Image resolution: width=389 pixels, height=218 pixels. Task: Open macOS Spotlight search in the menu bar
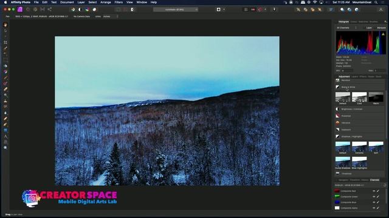tap(376, 2)
